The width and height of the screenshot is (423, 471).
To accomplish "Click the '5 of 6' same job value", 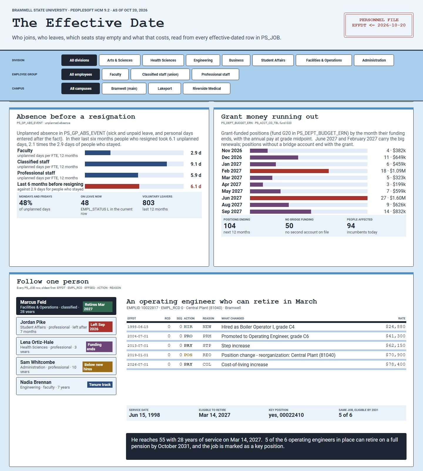I will (345, 415).
